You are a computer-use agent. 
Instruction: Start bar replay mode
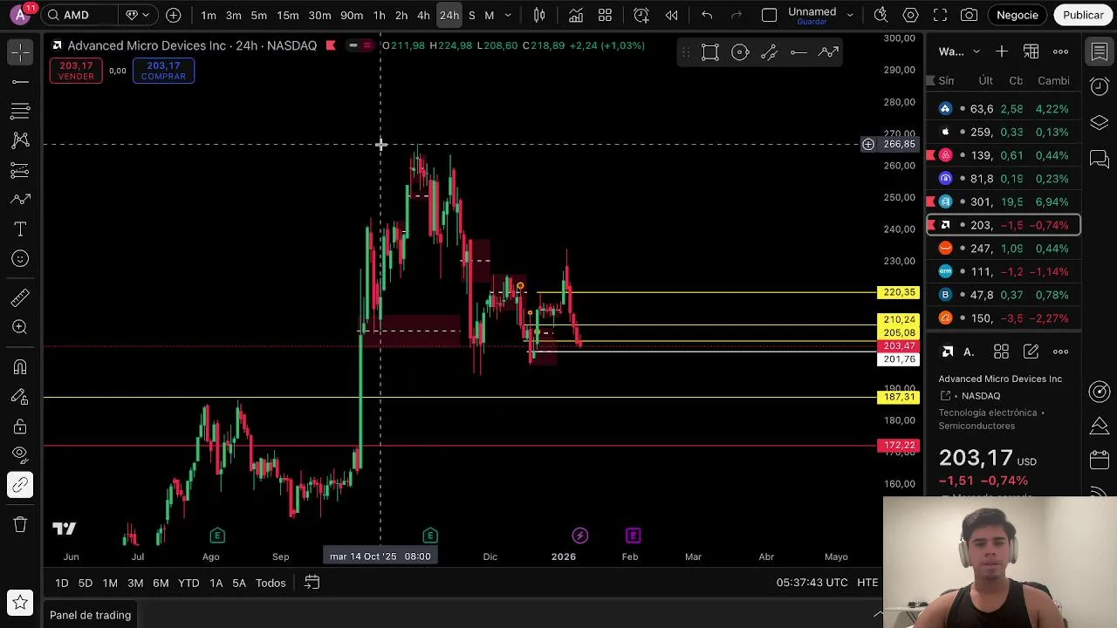tap(671, 15)
